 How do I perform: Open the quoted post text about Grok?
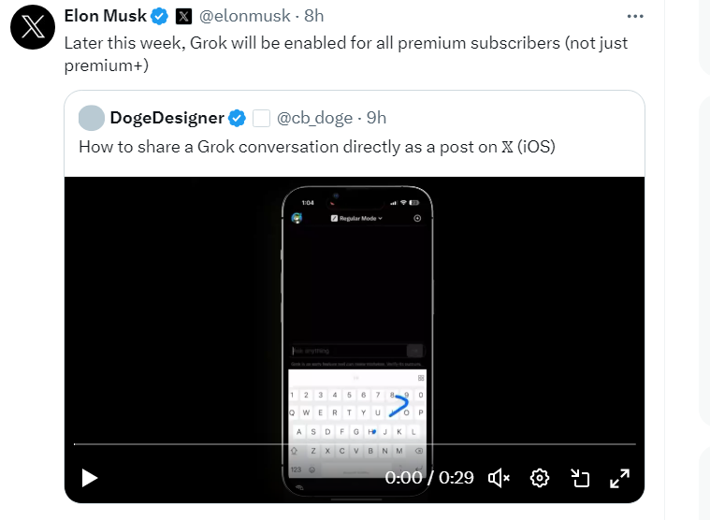[x=317, y=147]
